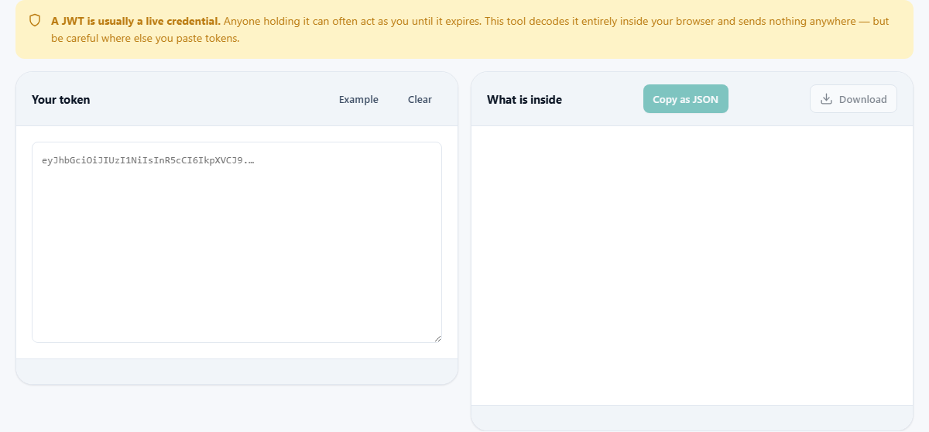Click the 'A JWT is usually a live credential.' text
Screen dimensions: 929x432
click(x=136, y=21)
